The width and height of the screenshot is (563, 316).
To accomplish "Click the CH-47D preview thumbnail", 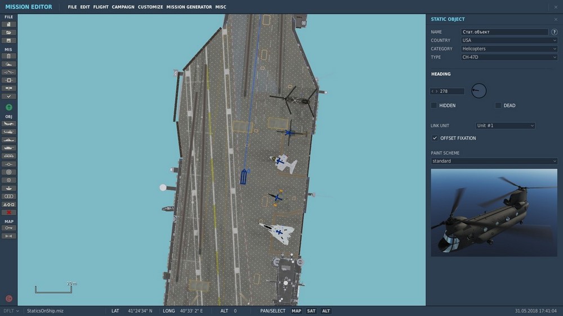I will 494,213.
